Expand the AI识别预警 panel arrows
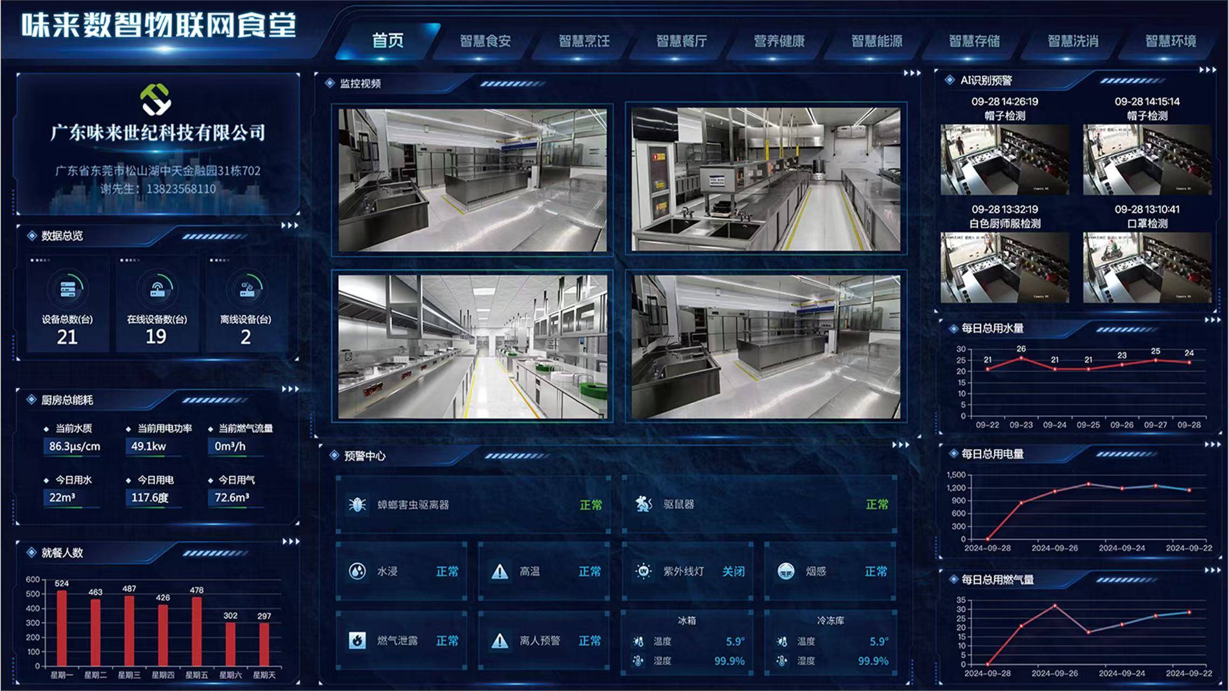This screenshot has height=691, width=1229. (x=1207, y=70)
